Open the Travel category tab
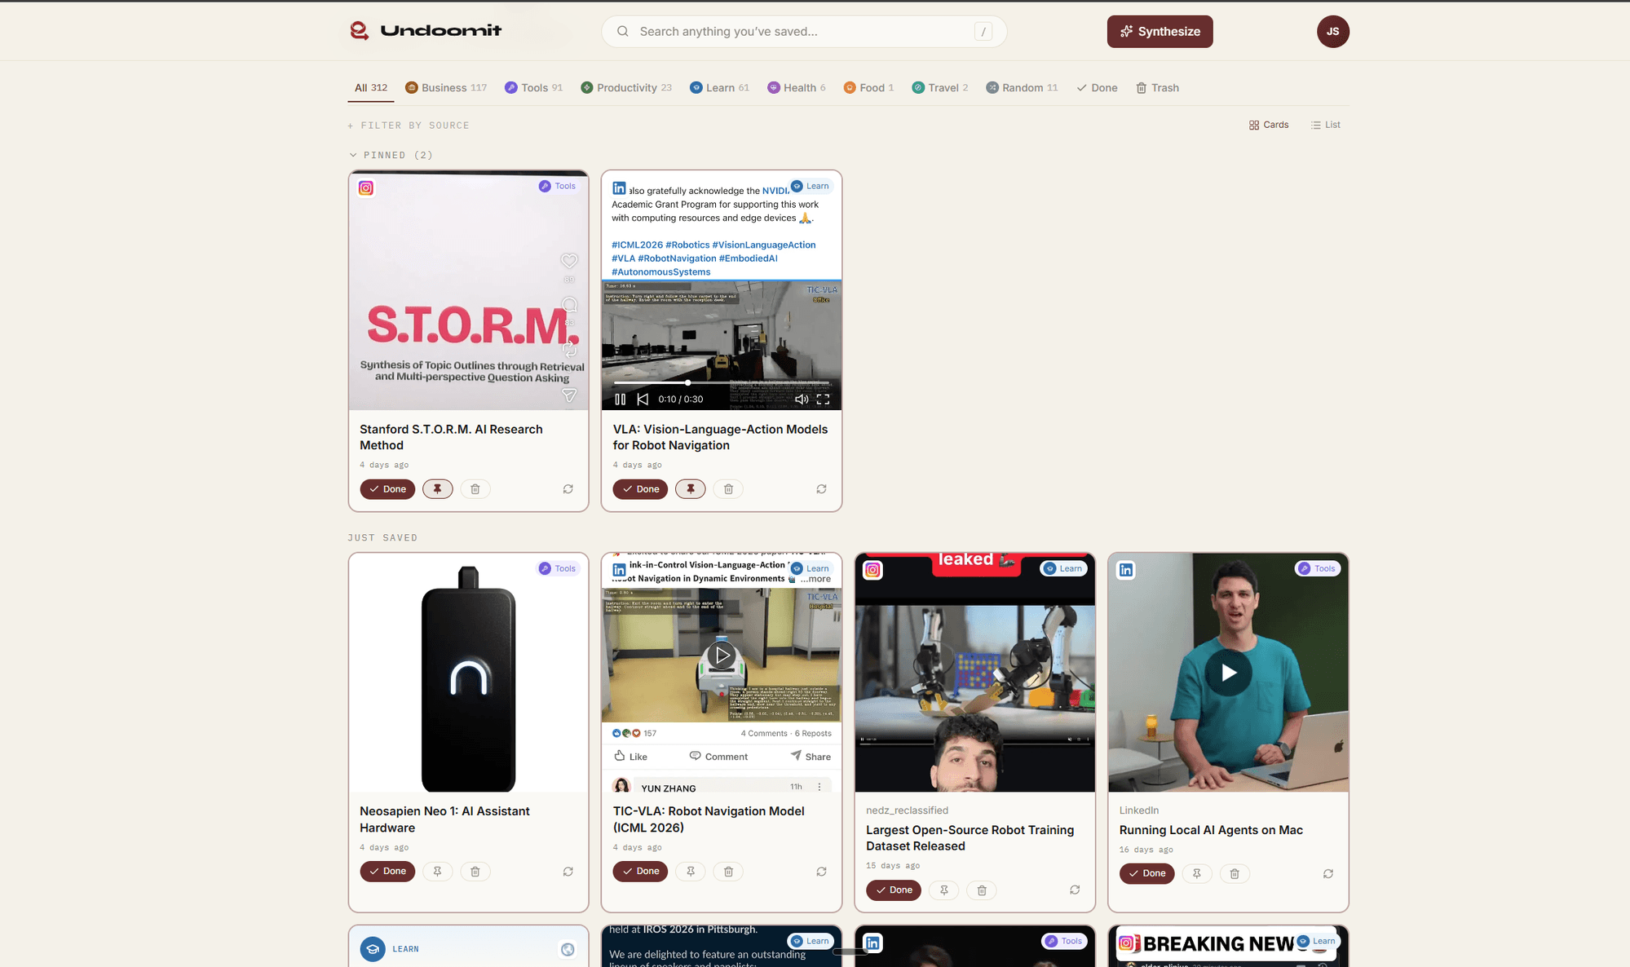 940,88
